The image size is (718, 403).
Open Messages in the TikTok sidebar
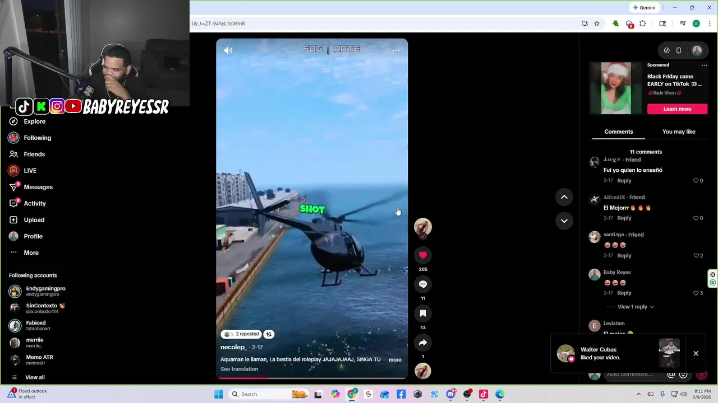tap(38, 187)
